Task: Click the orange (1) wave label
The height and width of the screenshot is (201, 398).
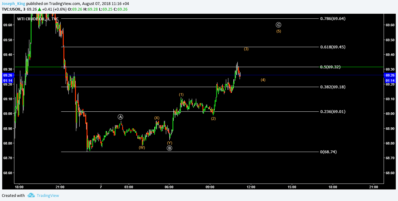Action: click(181, 94)
